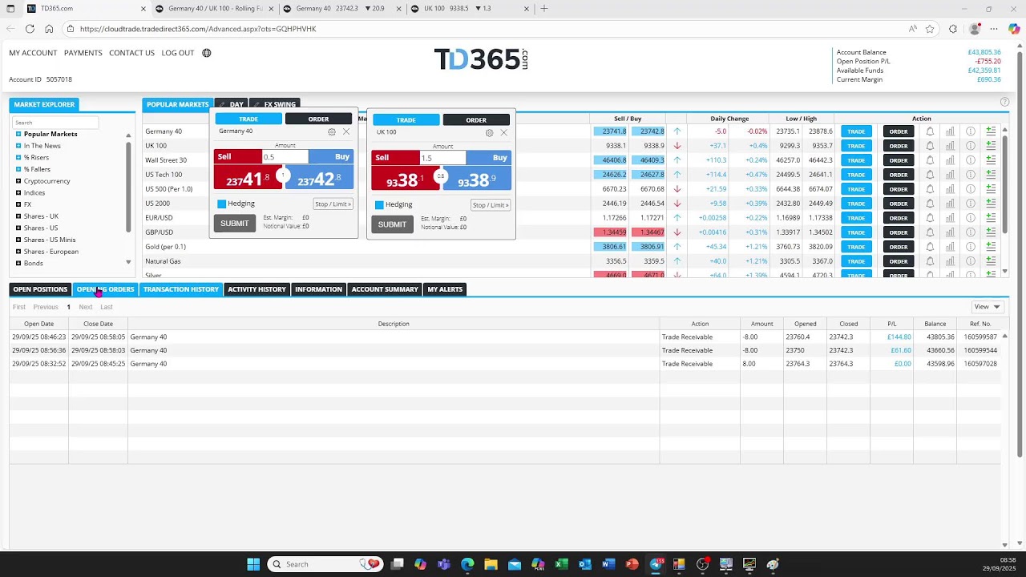Viewport: 1026px width, 577px height.
Task: Add US Tech 100 to a watchlist
Action: (991, 175)
